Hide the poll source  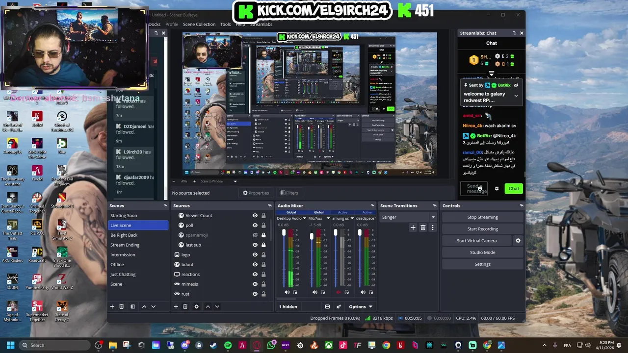tap(255, 225)
